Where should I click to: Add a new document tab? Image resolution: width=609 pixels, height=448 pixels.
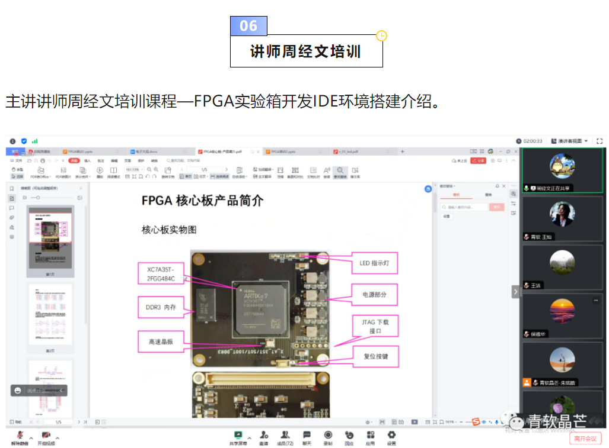tap(403, 152)
